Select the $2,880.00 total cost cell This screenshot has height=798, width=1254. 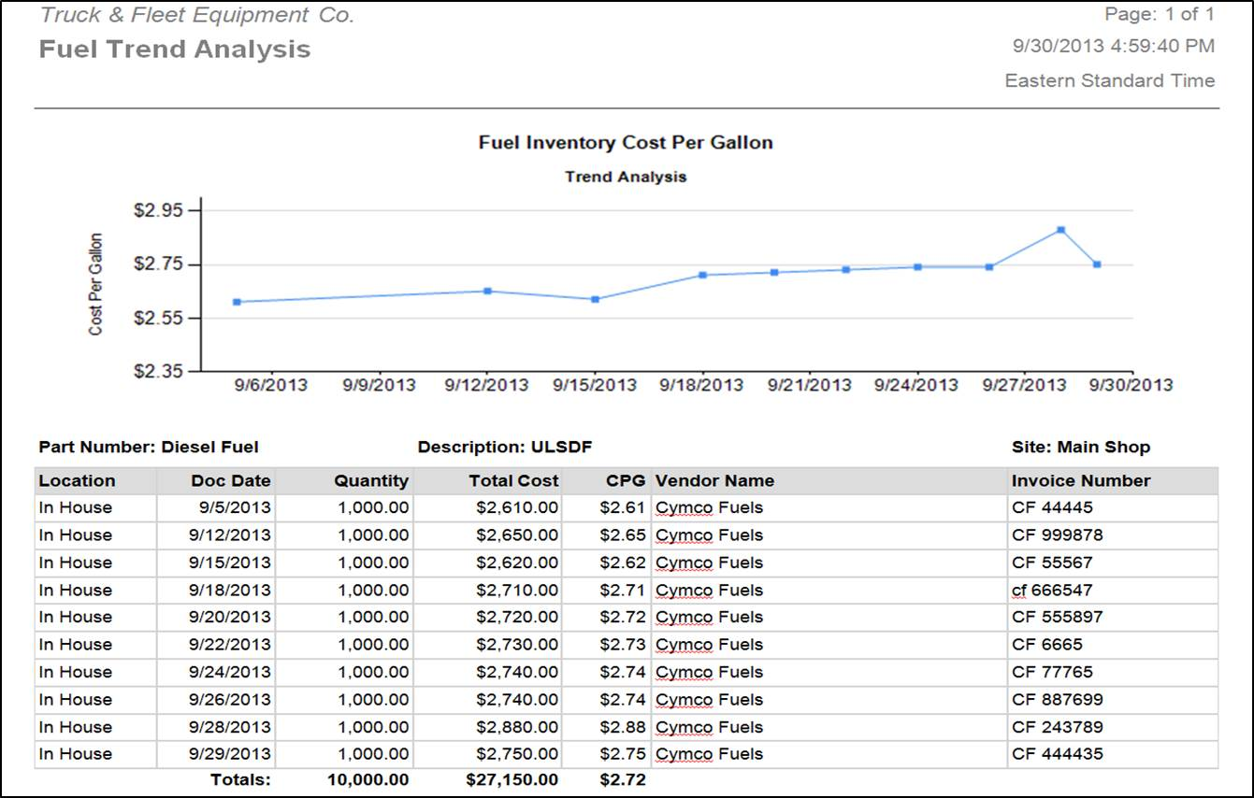pyautogui.click(x=517, y=727)
